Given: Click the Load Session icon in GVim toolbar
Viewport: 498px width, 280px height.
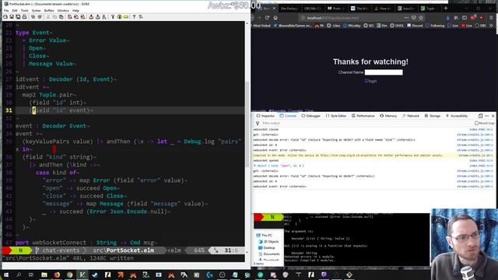Looking at the screenshot, I should click(x=91, y=17).
